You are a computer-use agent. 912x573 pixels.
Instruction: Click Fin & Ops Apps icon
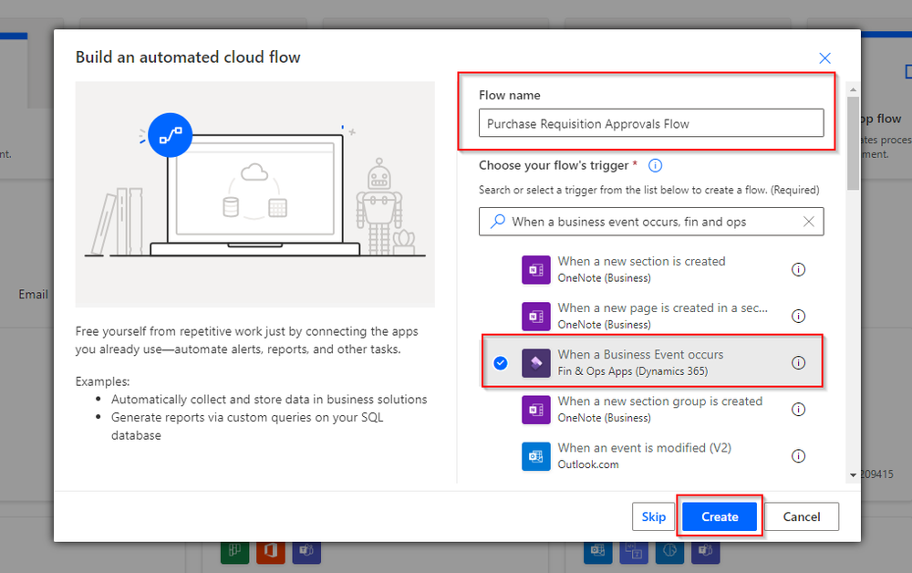click(535, 363)
